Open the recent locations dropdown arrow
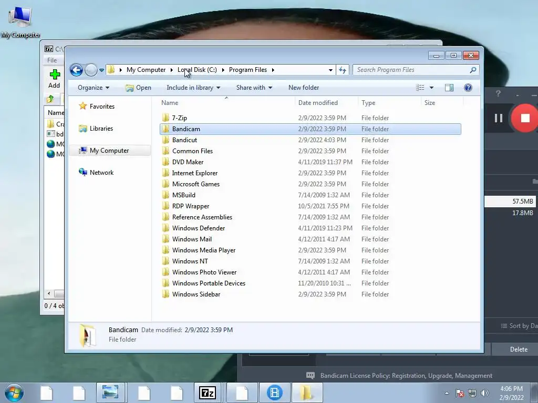 click(101, 70)
